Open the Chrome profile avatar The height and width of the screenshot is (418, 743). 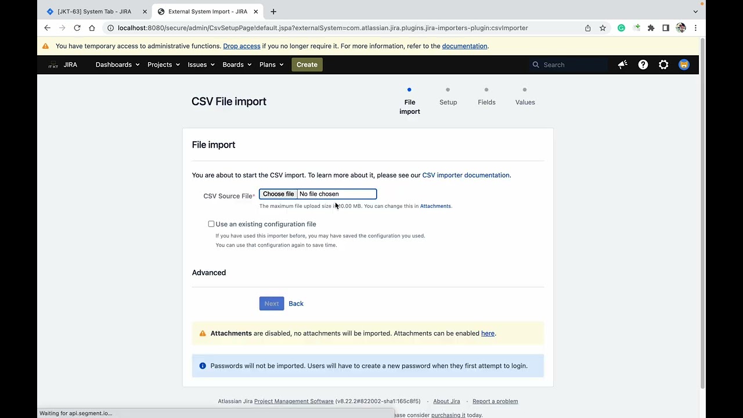tap(681, 28)
